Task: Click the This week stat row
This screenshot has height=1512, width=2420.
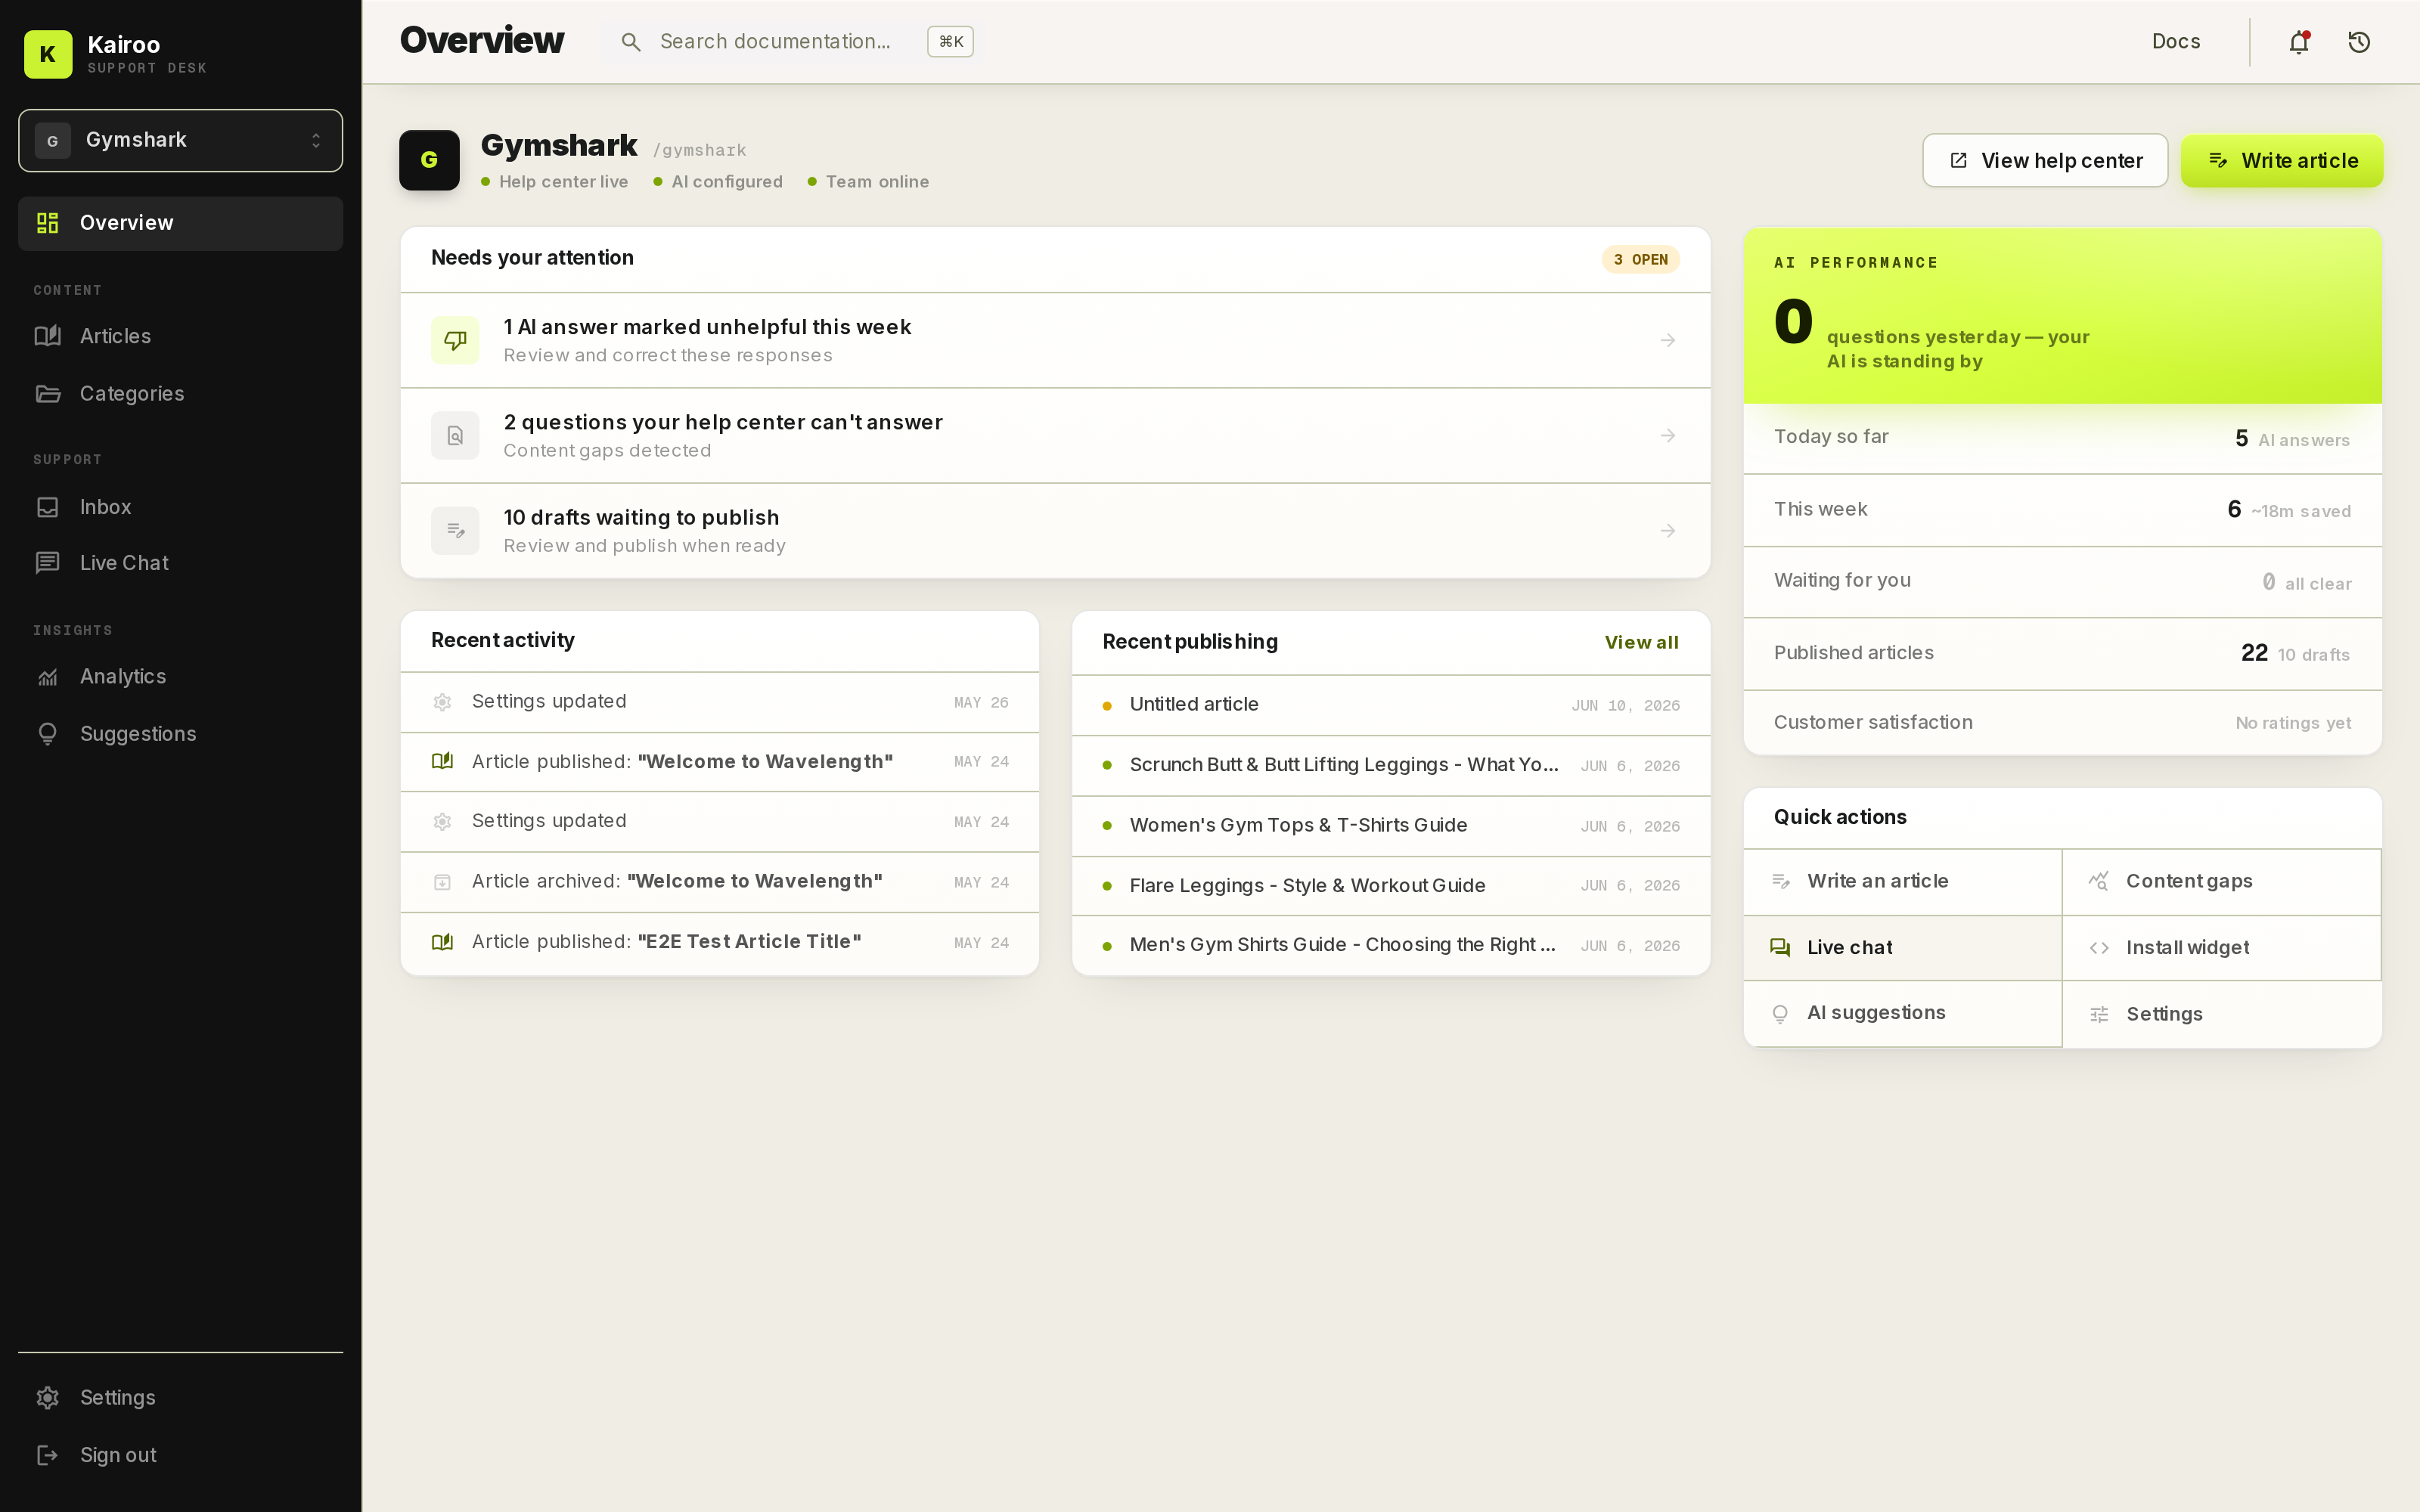Action: [2062, 510]
